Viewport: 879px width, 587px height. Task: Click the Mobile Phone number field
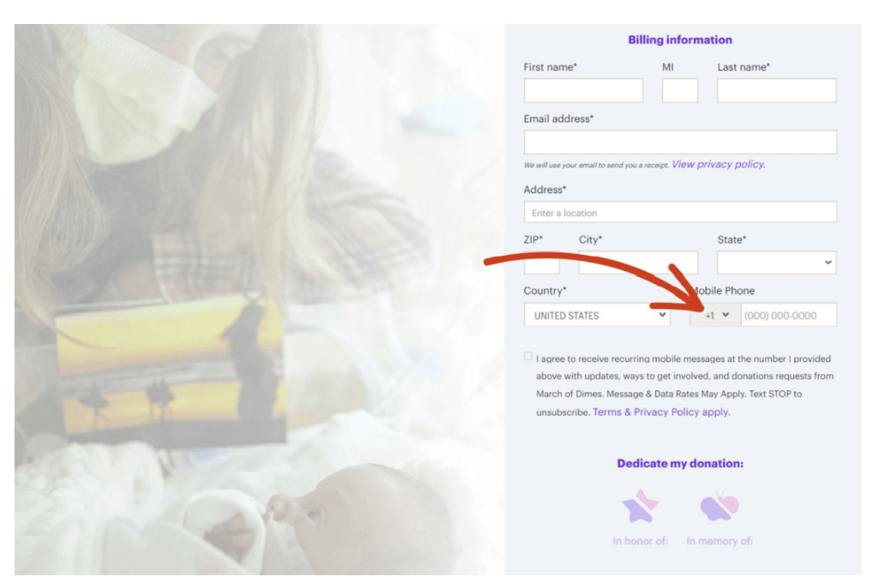tap(789, 315)
